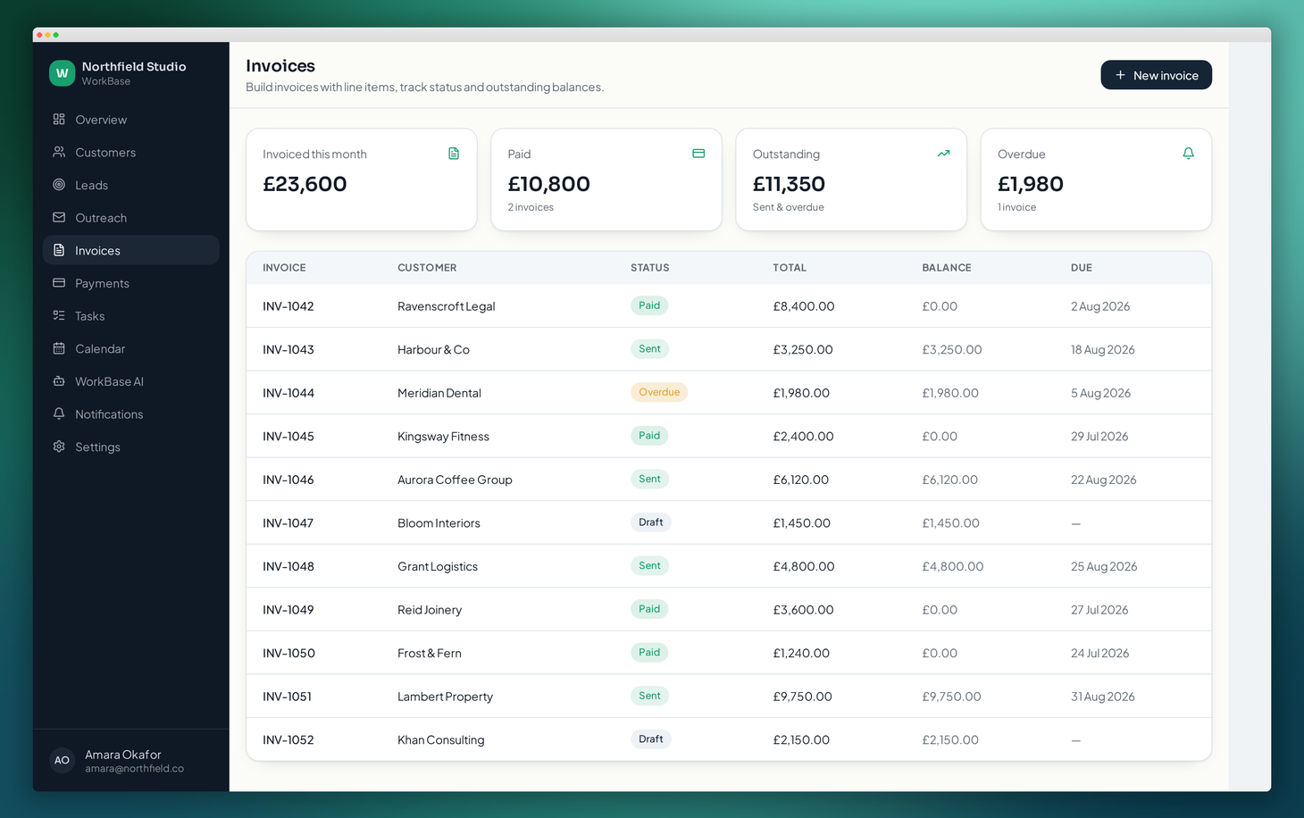Screen dimensions: 1304x818
Task: Click the Overview grid icon in sidebar
Action: 59,120
